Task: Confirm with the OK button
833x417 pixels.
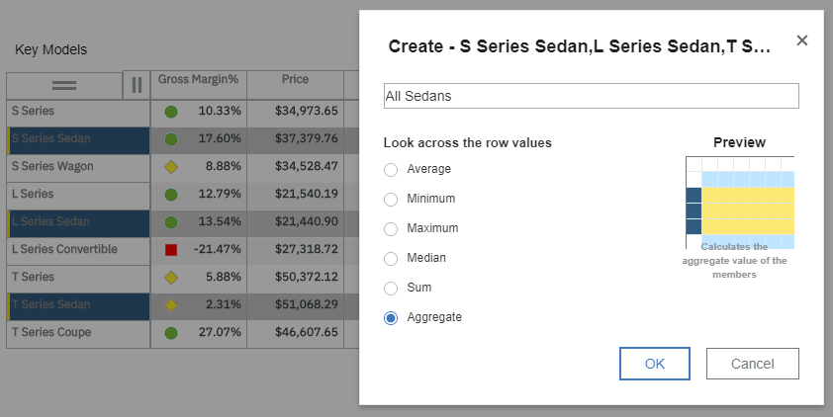Action: click(x=655, y=364)
